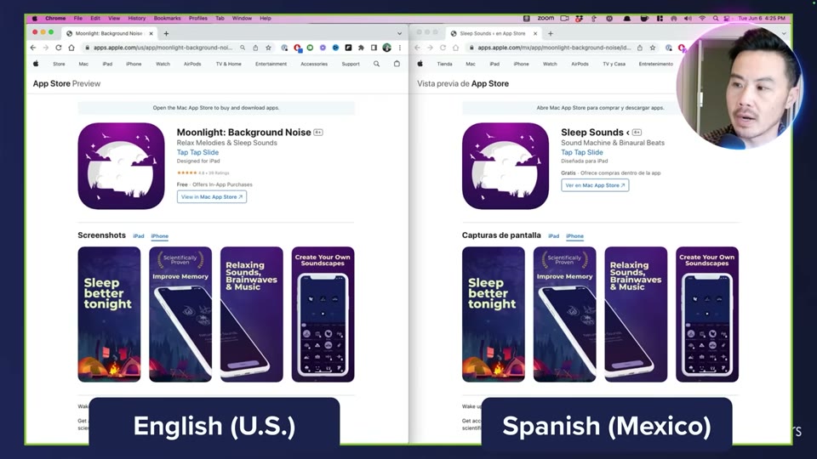Viewport: 817px width, 459px height.
Task: Bookmark the US App Store page with star
Action: [268, 48]
